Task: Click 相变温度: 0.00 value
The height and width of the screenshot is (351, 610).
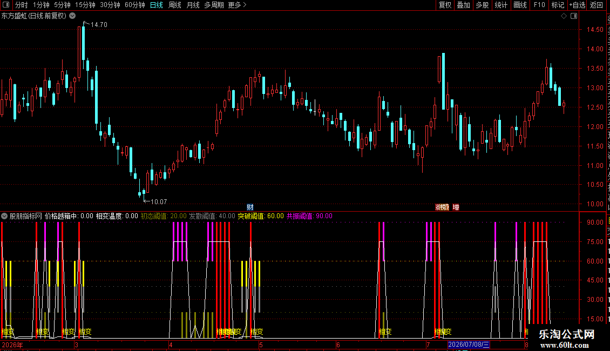Action: [x=117, y=216]
